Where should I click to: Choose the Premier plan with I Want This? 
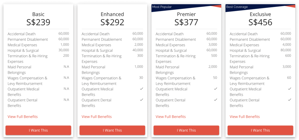coord(186,130)
